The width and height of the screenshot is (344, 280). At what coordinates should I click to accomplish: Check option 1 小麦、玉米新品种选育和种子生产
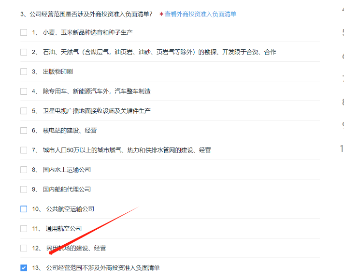(24, 32)
